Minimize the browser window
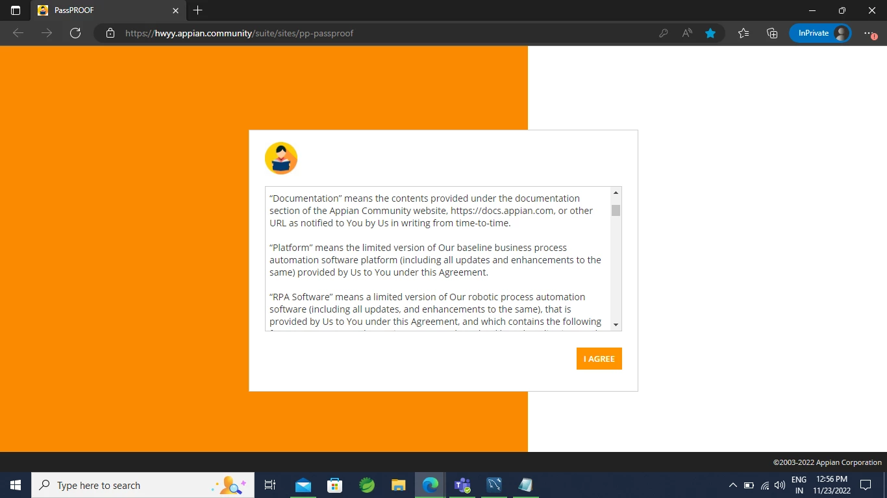This screenshot has width=887, height=498. (x=812, y=10)
